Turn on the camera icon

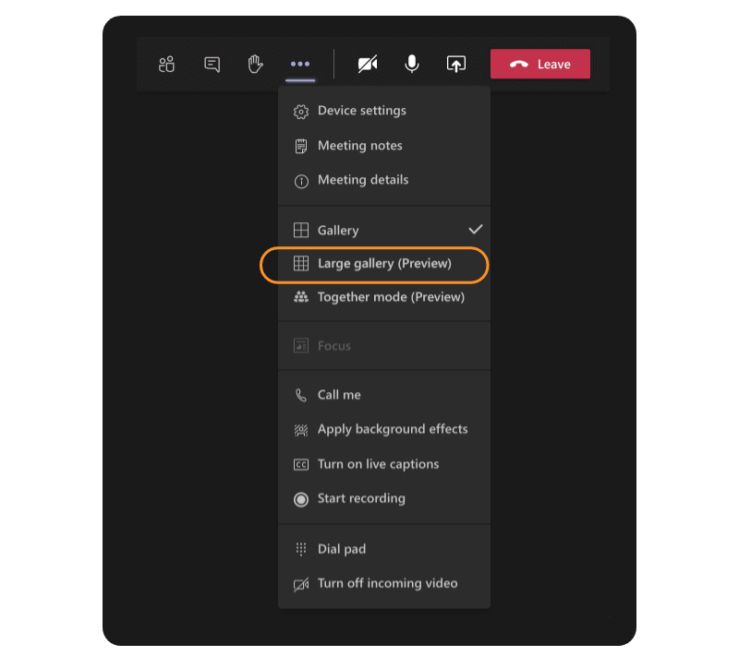[x=368, y=64]
